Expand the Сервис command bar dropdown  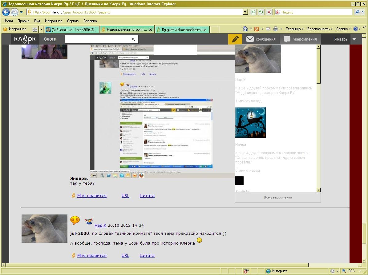click(343, 29)
